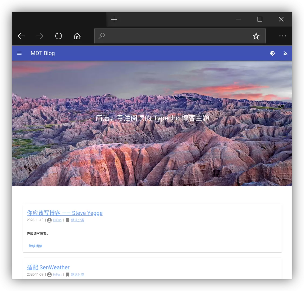Click the Badlands banner image
This screenshot has width=304, height=291.
point(152,151)
